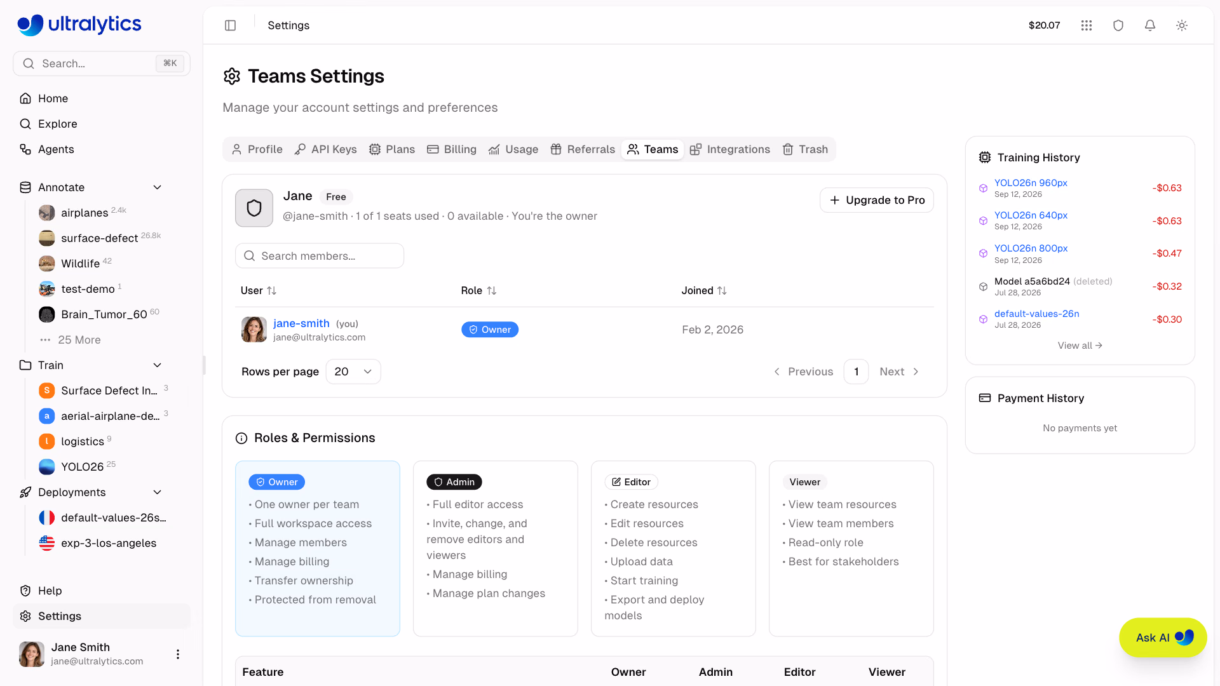Click the jane-smith member avatar
1220x686 pixels.
click(254, 330)
